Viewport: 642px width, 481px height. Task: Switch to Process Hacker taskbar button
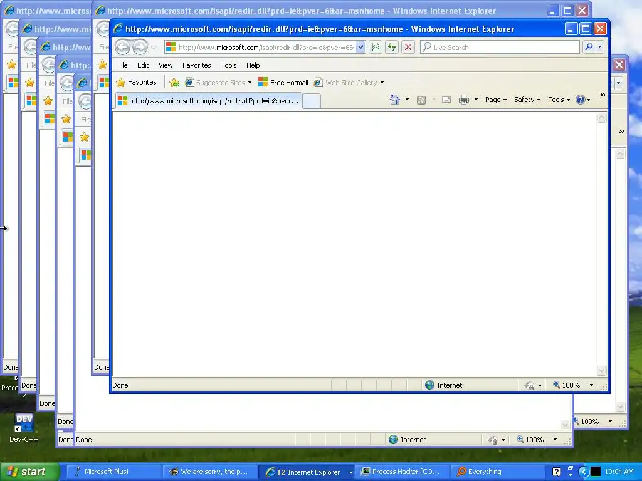pos(403,472)
